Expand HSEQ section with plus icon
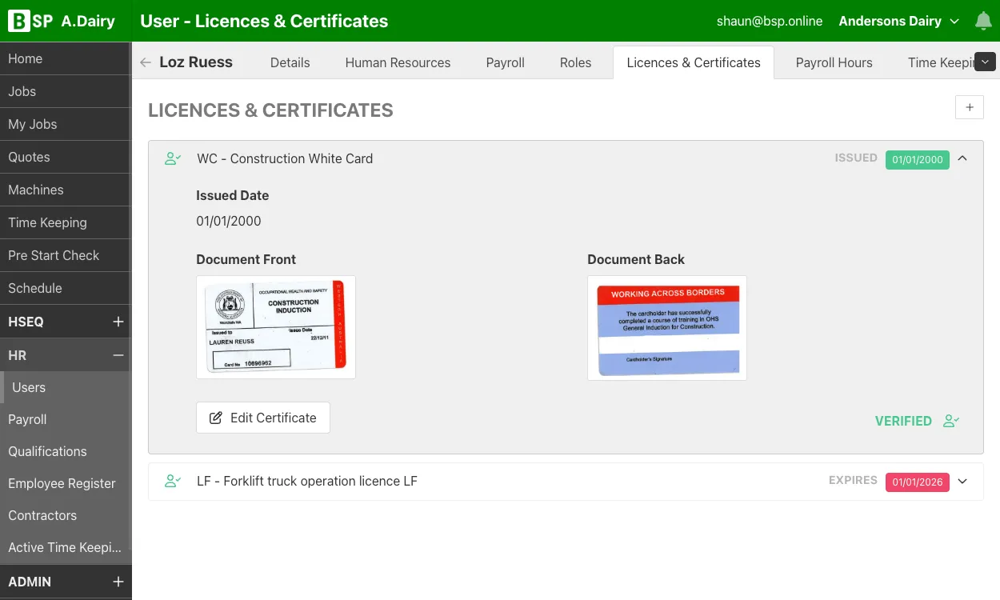The width and height of the screenshot is (1000, 600). [x=118, y=322]
